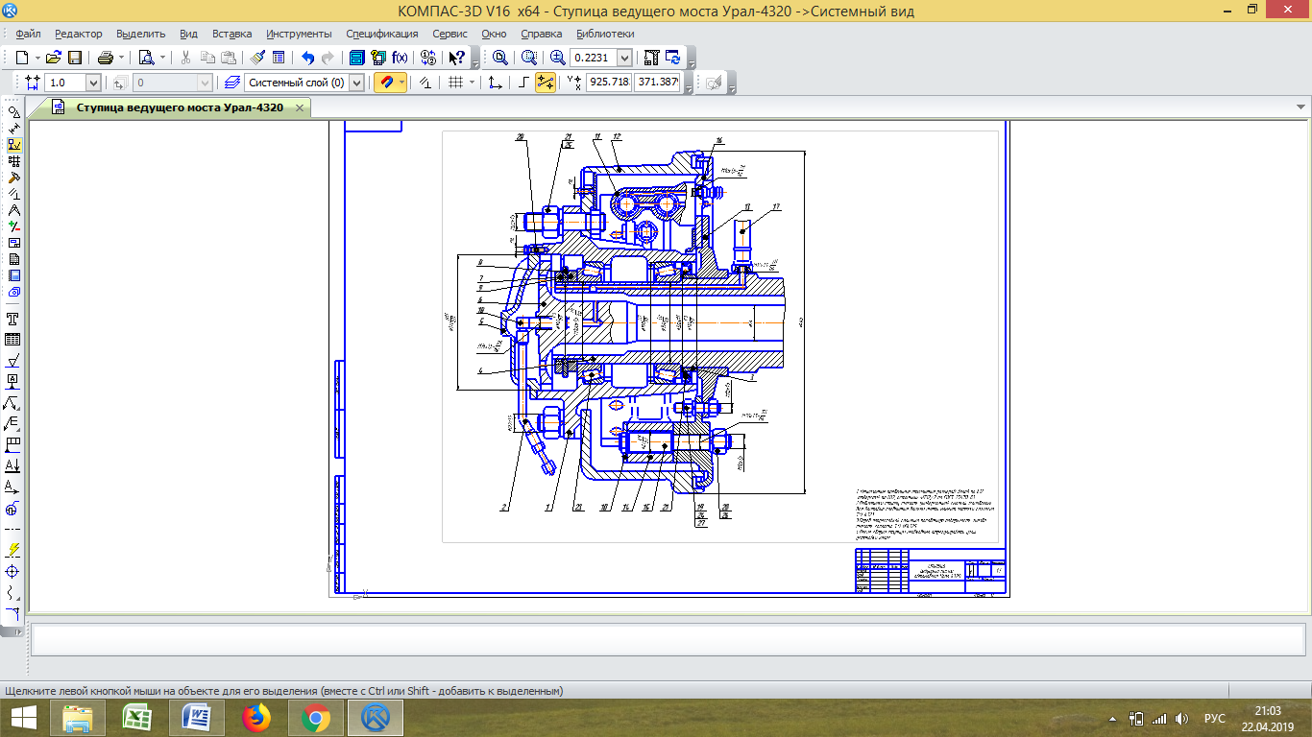Open the Библиотеки menu
Viewport: 1312px width, 737px height.
pyautogui.click(x=605, y=34)
